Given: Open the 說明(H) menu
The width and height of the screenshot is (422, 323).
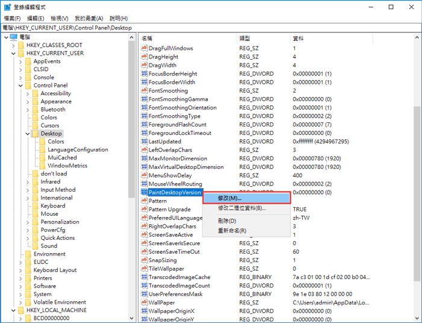Looking at the screenshot, I should click(119, 18).
